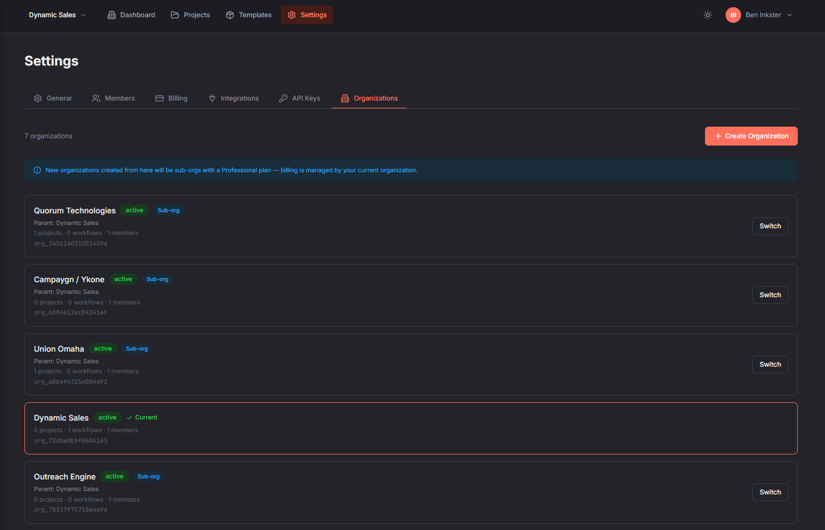Image resolution: width=825 pixels, height=530 pixels.
Task: Open Projects in the top navigation
Action: pyautogui.click(x=191, y=15)
